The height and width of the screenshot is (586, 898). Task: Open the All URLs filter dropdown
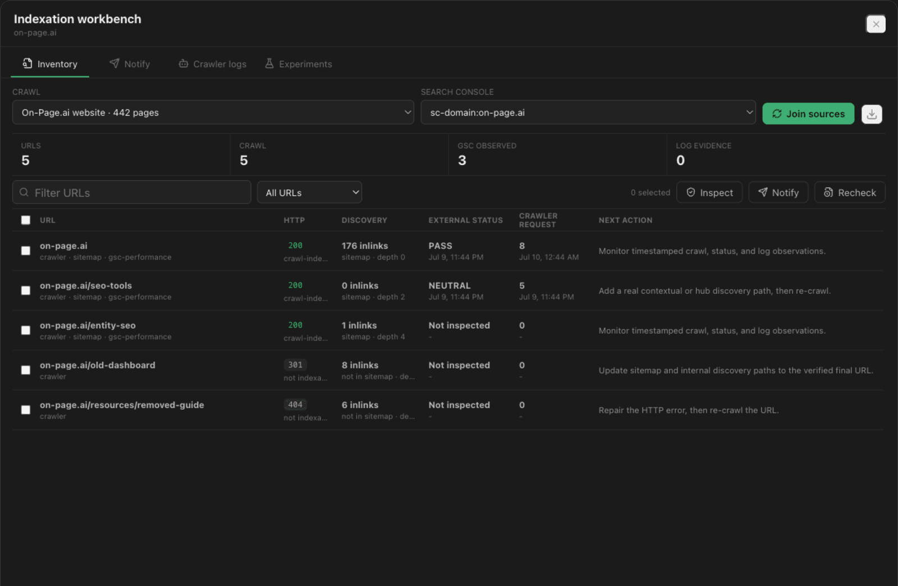309,192
